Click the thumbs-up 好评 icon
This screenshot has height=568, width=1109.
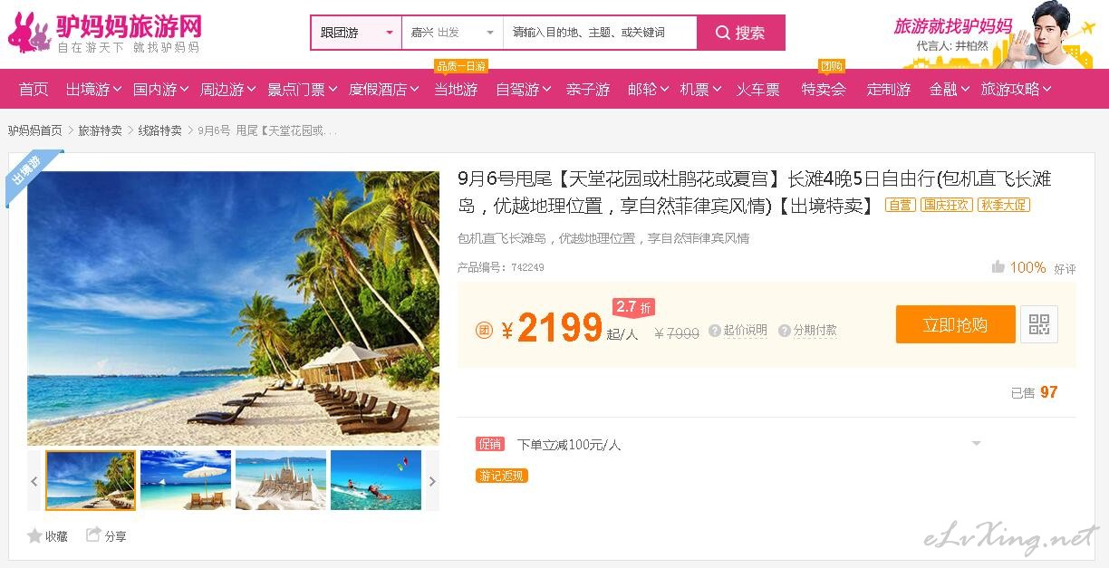coord(998,266)
